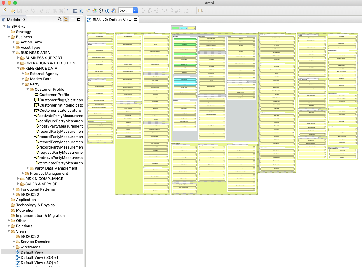Click the Align Bottom toolbar icon
The width and height of the screenshot is (362, 267).
click(x=178, y=11)
